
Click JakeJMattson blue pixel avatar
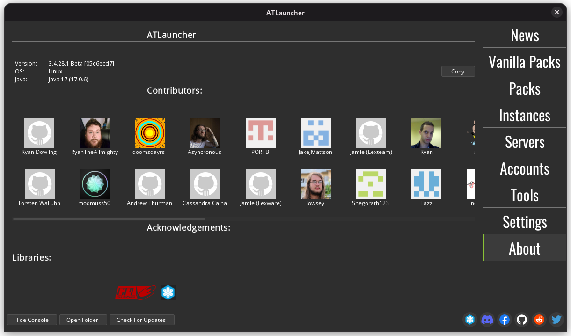coord(316,133)
